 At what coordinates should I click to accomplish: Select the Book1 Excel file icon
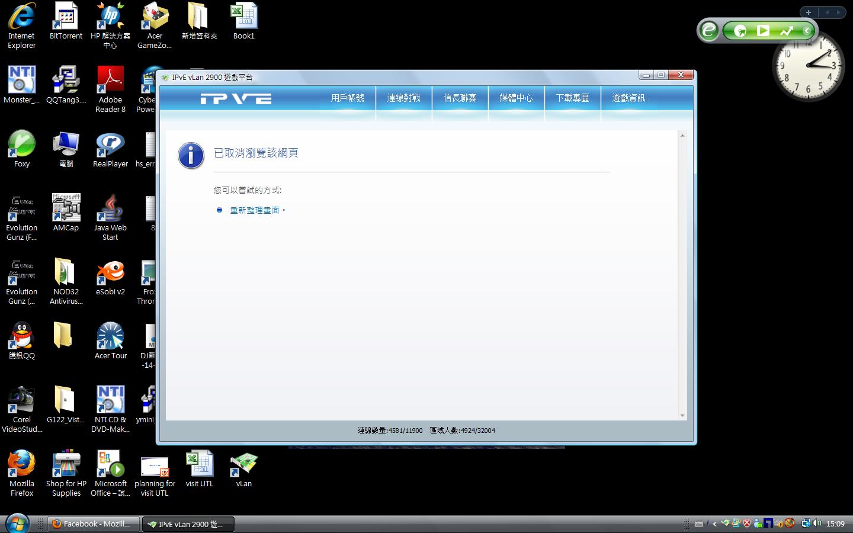pyautogui.click(x=243, y=22)
